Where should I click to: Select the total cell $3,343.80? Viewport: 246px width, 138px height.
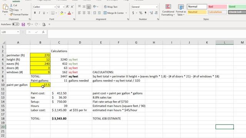pyautogui.click(x=59, y=118)
